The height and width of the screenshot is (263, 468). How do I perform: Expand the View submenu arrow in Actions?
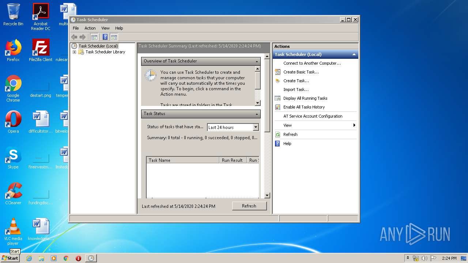354,125
